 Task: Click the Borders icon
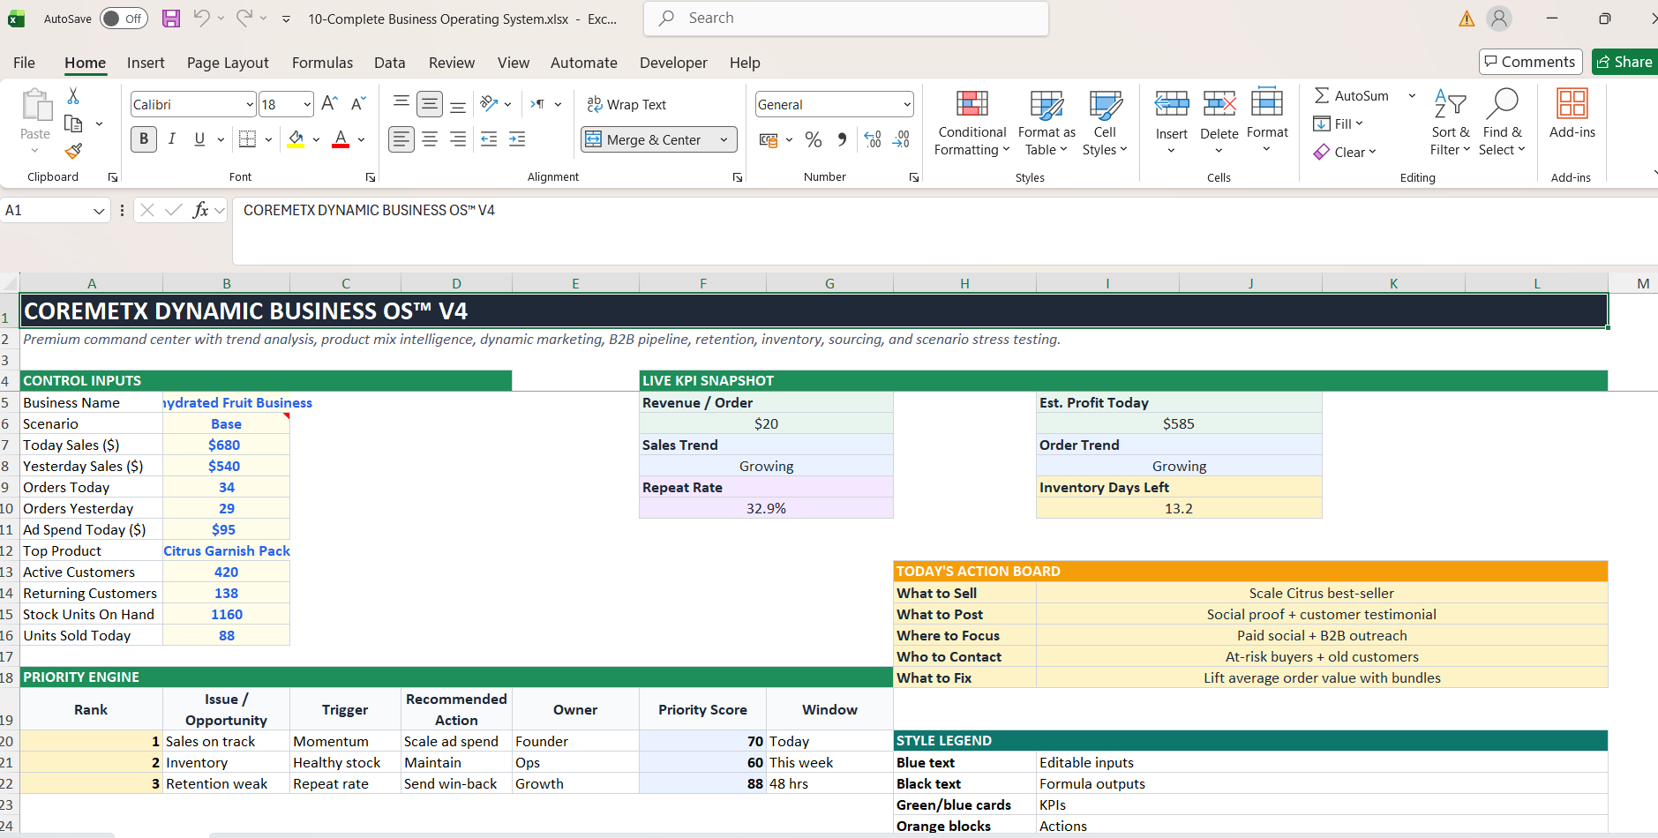(248, 139)
